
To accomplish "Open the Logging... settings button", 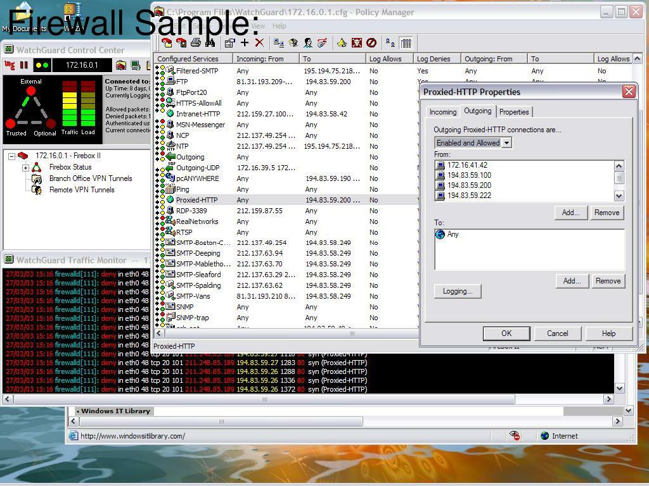I will tap(458, 291).
